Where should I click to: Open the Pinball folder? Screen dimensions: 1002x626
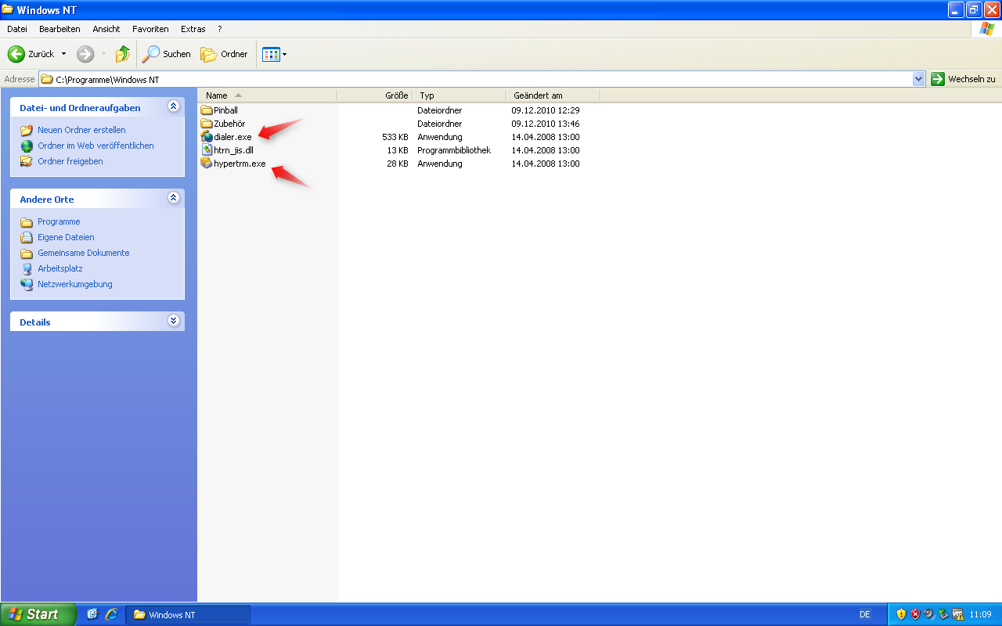coord(225,110)
